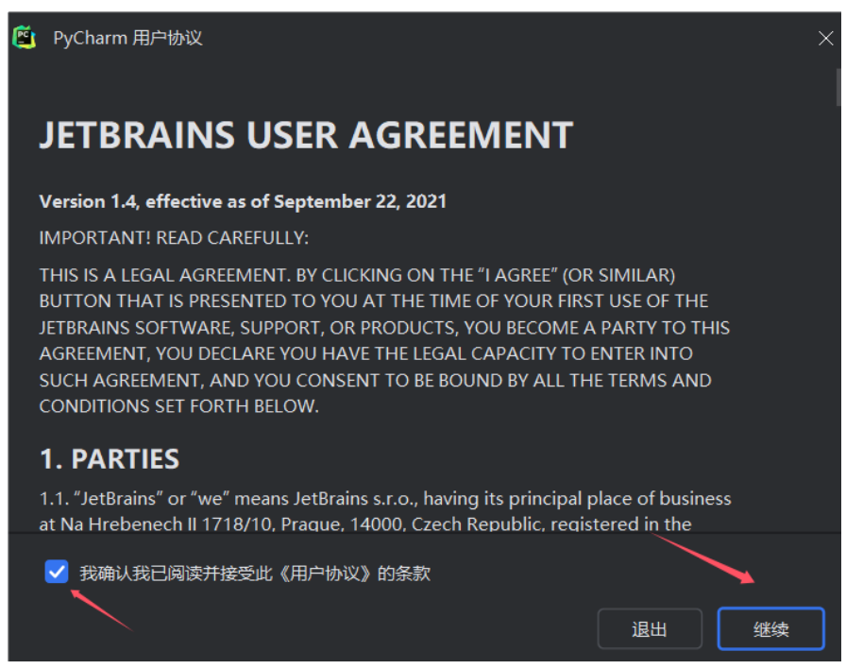Viewport: 846px width, 669px height.
Task: Click the 继续 (Continue) button
Action: 770,628
